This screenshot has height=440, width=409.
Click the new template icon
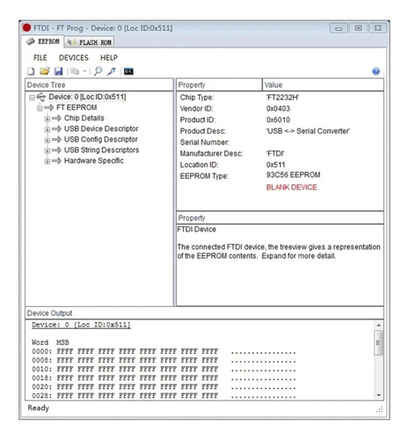click(x=31, y=71)
